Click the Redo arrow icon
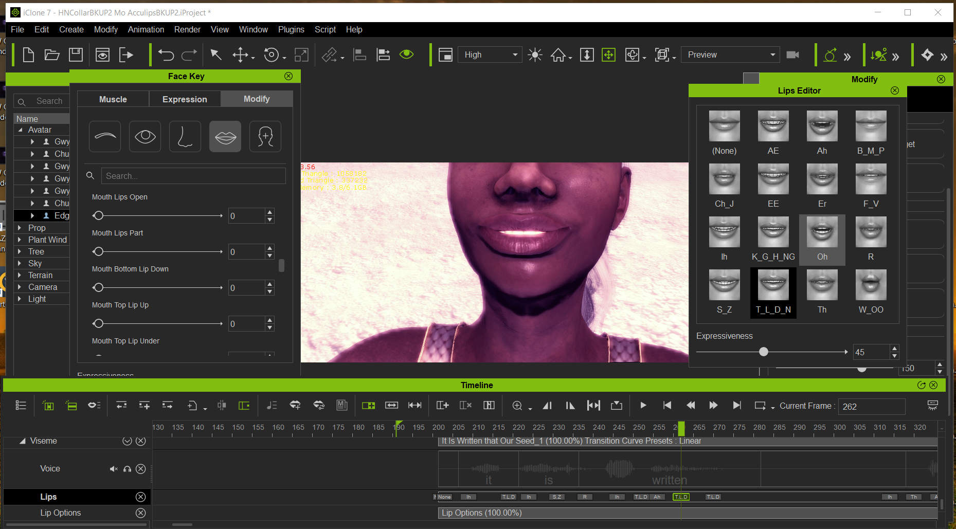The image size is (956, 529). click(189, 54)
